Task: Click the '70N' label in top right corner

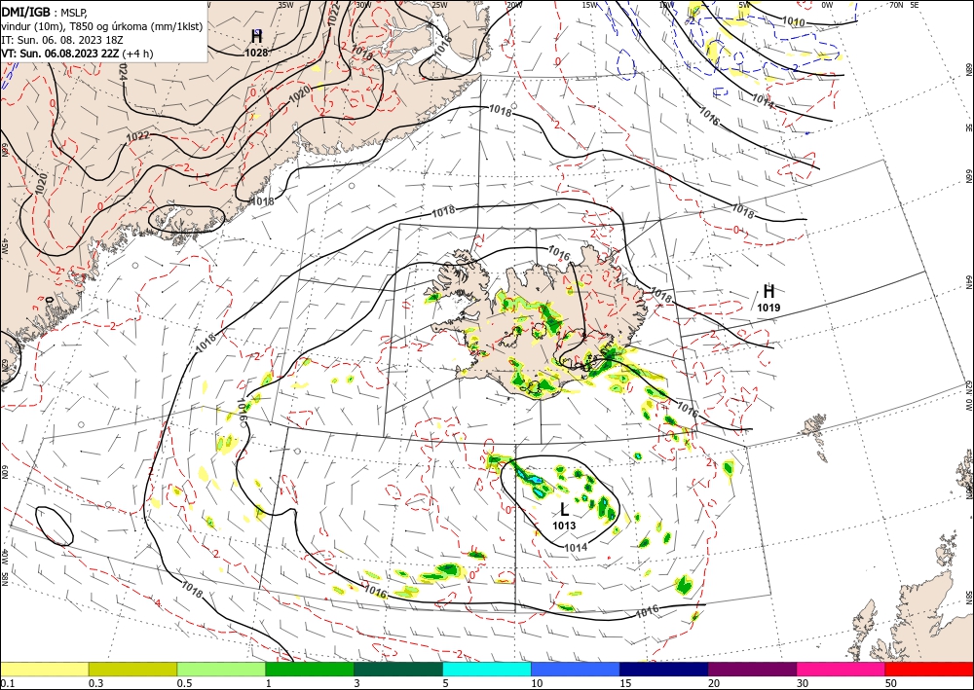Action: click(x=896, y=5)
